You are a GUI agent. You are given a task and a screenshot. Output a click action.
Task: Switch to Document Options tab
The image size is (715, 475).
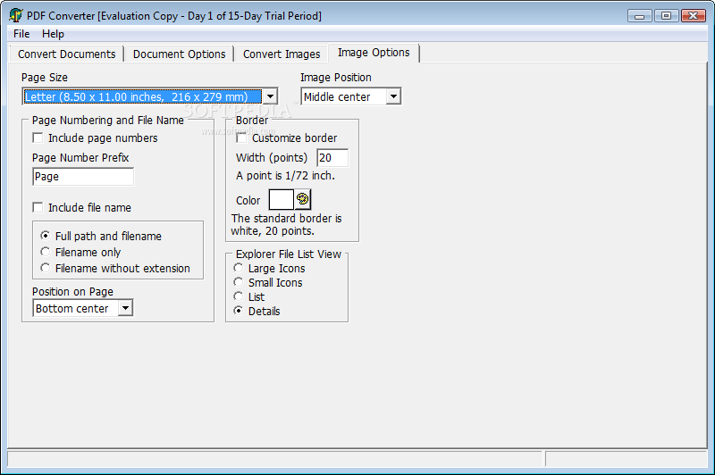(x=180, y=54)
